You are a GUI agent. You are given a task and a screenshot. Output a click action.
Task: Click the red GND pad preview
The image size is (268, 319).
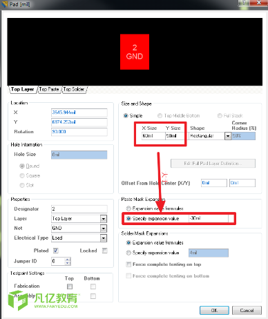135,52
